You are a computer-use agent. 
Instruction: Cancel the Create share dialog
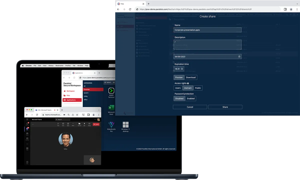coord(190,107)
